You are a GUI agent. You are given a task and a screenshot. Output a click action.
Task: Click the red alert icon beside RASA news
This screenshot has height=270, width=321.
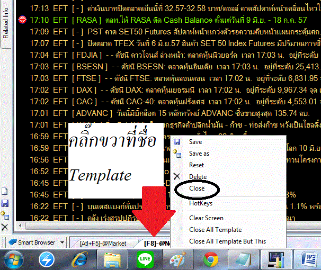22,20
